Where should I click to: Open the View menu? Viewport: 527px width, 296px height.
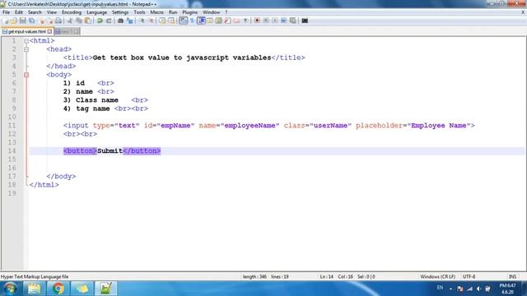pos(51,12)
